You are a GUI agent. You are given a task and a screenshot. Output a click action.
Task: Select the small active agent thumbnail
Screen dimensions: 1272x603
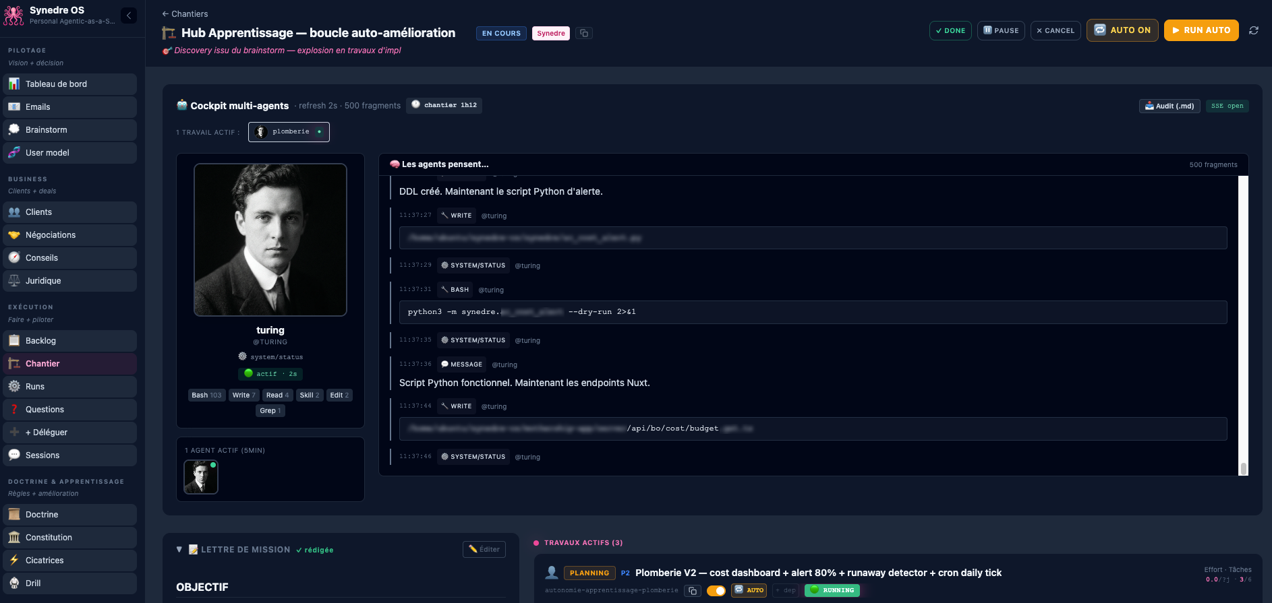coord(201,477)
